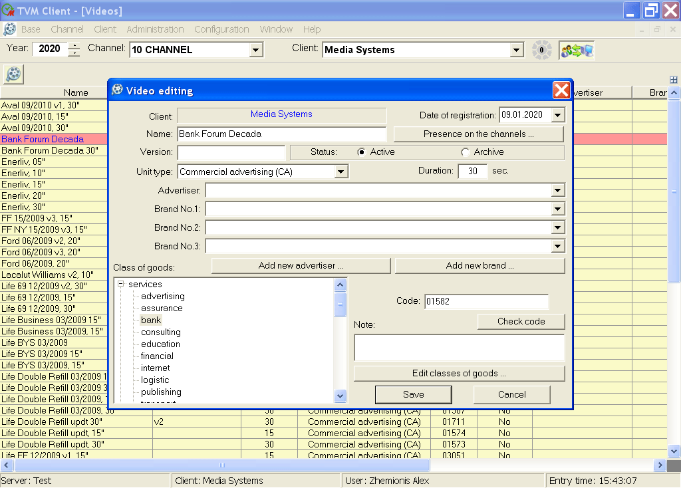Expand the Advertiser dropdown list
The height and width of the screenshot is (488, 681).
[557, 191]
